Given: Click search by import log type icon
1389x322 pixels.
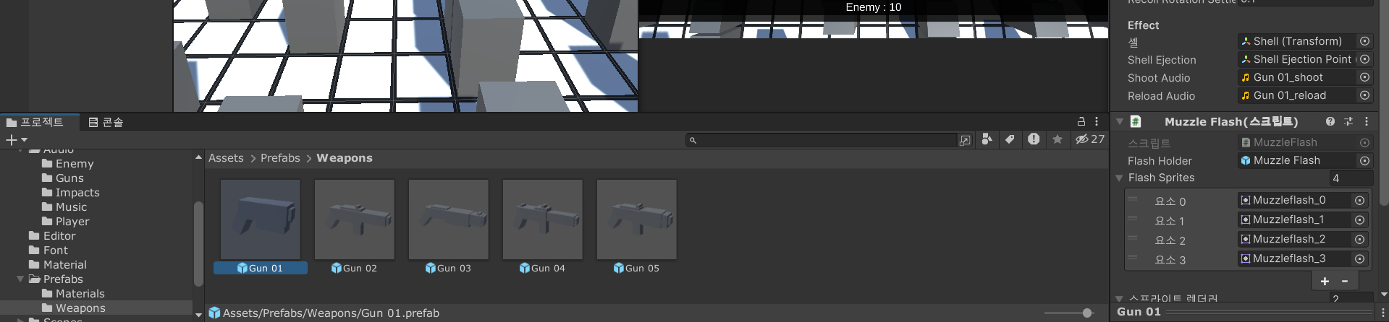Looking at the screenshot, I should (x=1034, y=139).
